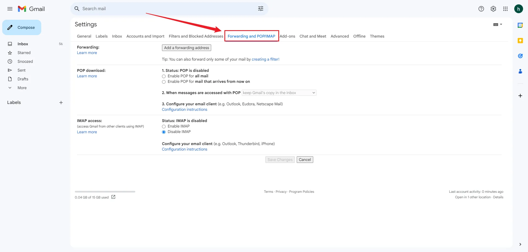Go to Filters and Blocked Addresses tab
The image size is (528, 252).
196,36
